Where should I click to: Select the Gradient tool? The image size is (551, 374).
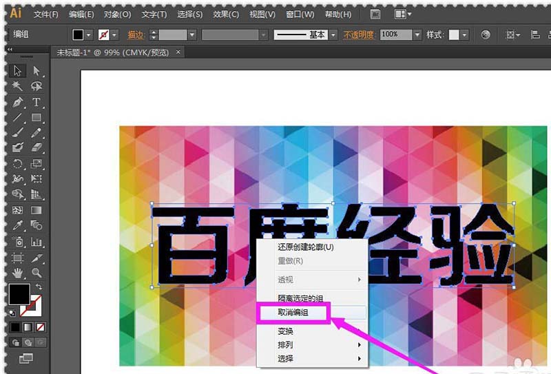click(37, 210)
